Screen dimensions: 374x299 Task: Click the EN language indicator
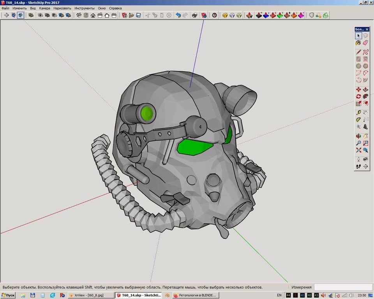coord(279,295)
